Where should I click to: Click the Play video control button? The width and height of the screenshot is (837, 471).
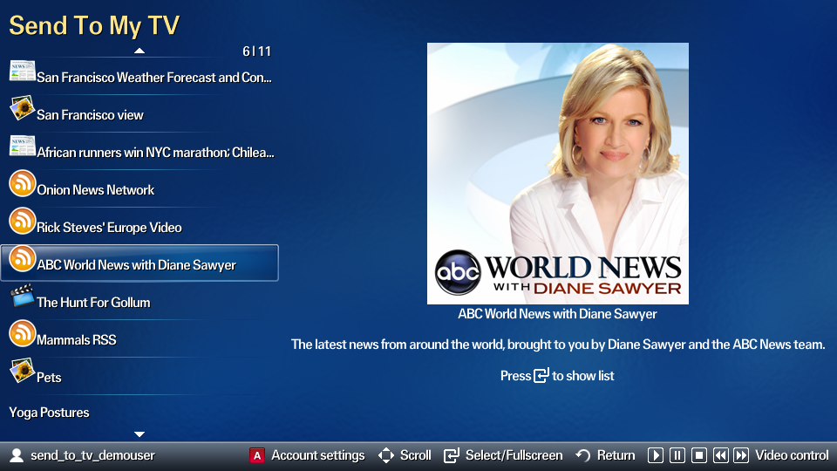point(656,455)
